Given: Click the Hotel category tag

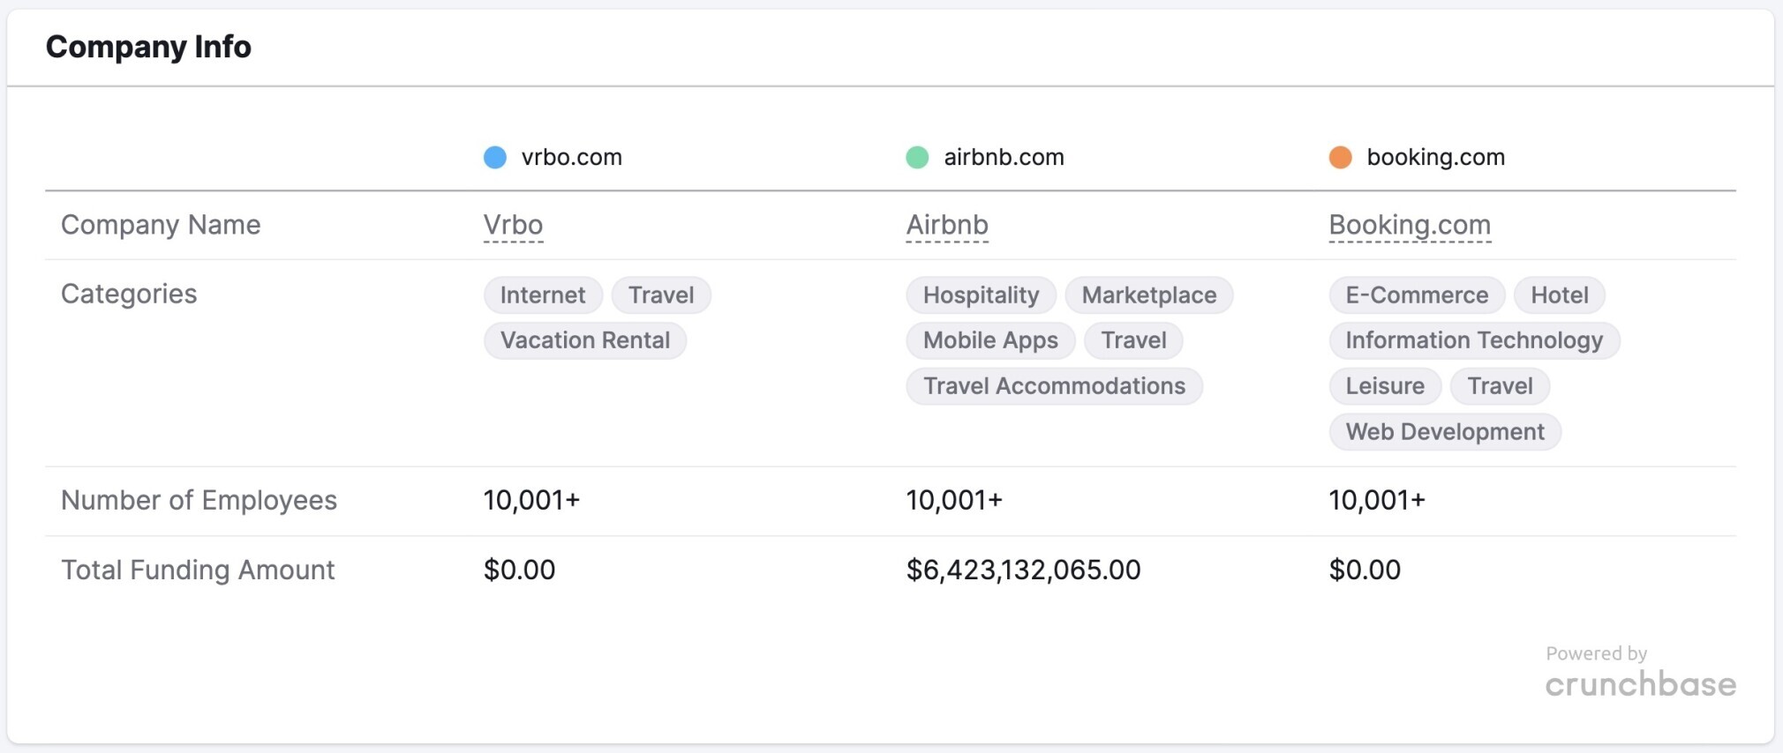Looking at the screenshot, I should click(1559, 295).
